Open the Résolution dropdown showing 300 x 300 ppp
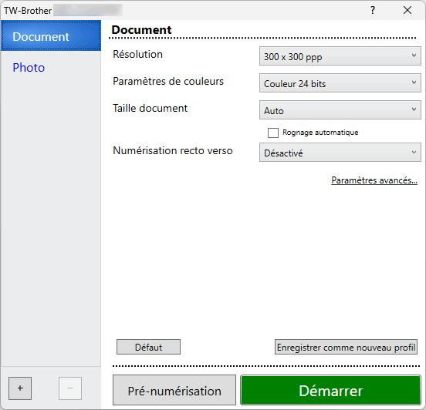Image resolution: width=426 pixels, height=410 pixels. pos(340,56)
